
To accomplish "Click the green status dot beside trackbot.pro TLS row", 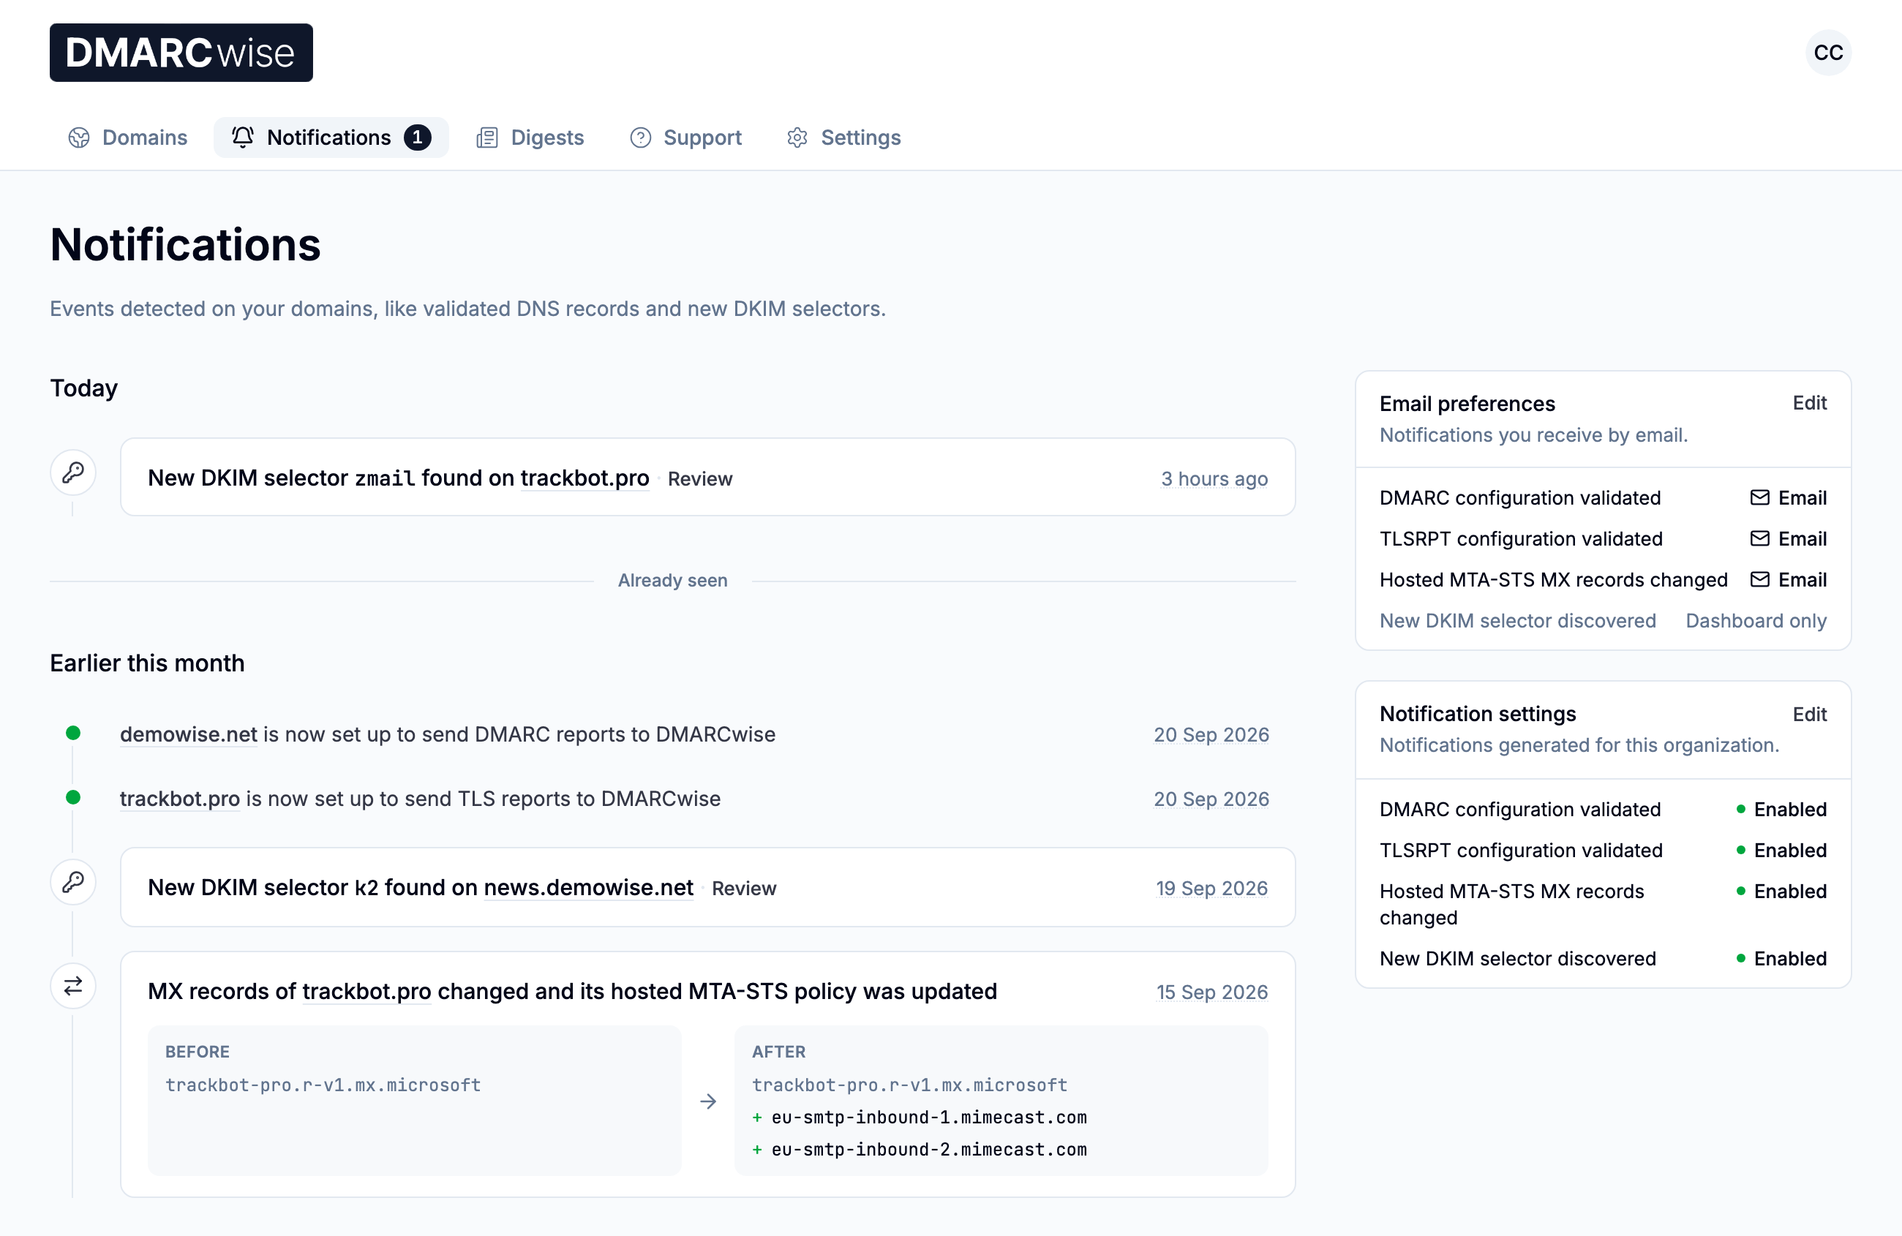I will tap(72, 797).
